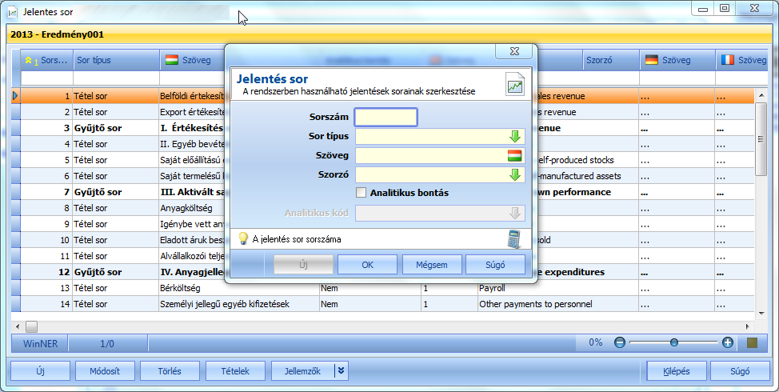Enable the Analitikus bontás checkbox

362,193
